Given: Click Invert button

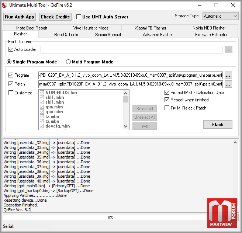Looking at the screenshot, I should click(x=145, y=126).
